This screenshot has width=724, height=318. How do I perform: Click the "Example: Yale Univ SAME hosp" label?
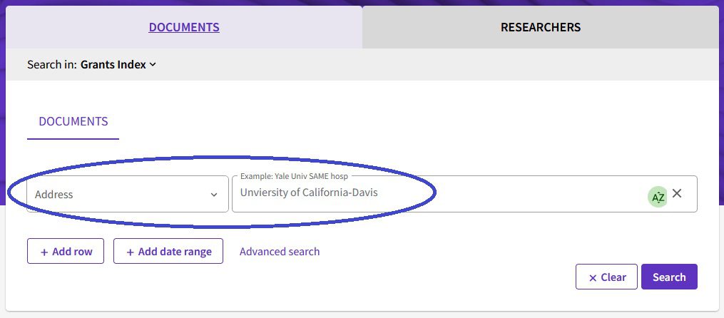[x=295, y=175]
